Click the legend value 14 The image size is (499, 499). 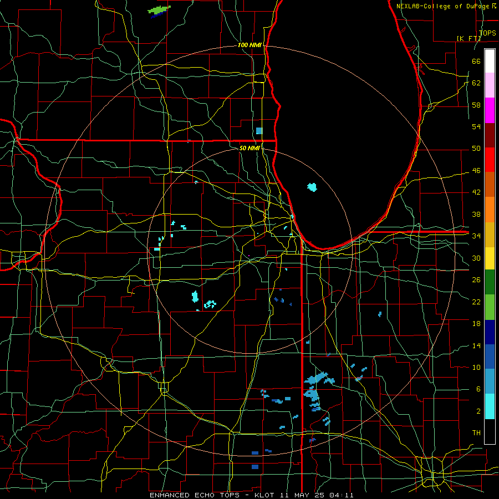(476, 345)
